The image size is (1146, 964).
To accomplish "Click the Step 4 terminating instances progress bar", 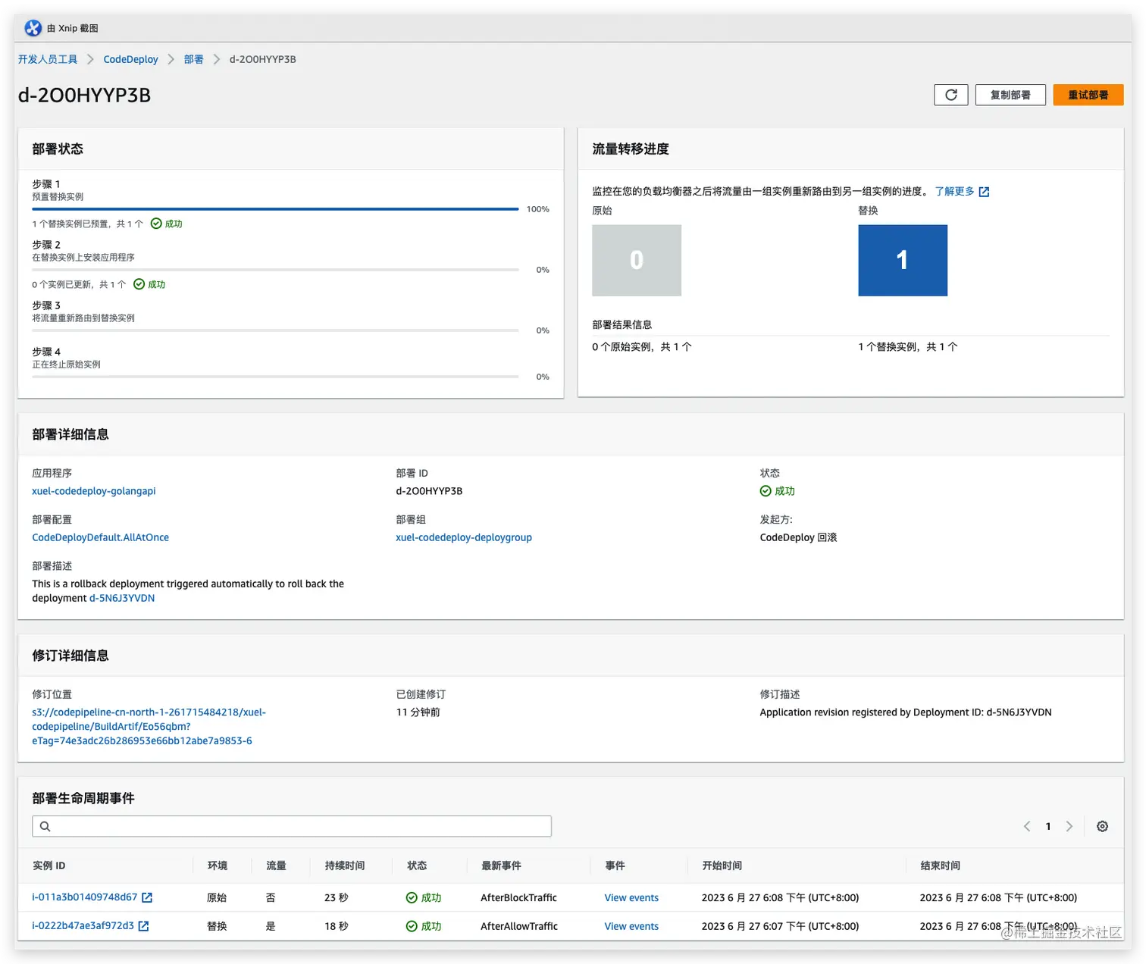I will click(x=275, y=377).
